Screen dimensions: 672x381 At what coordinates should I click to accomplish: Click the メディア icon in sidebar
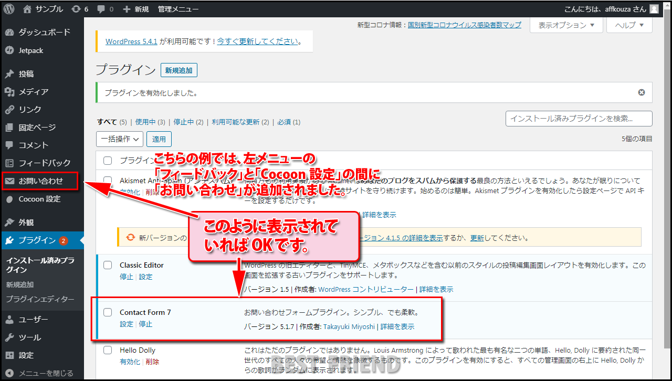click(x=9, y=92)
